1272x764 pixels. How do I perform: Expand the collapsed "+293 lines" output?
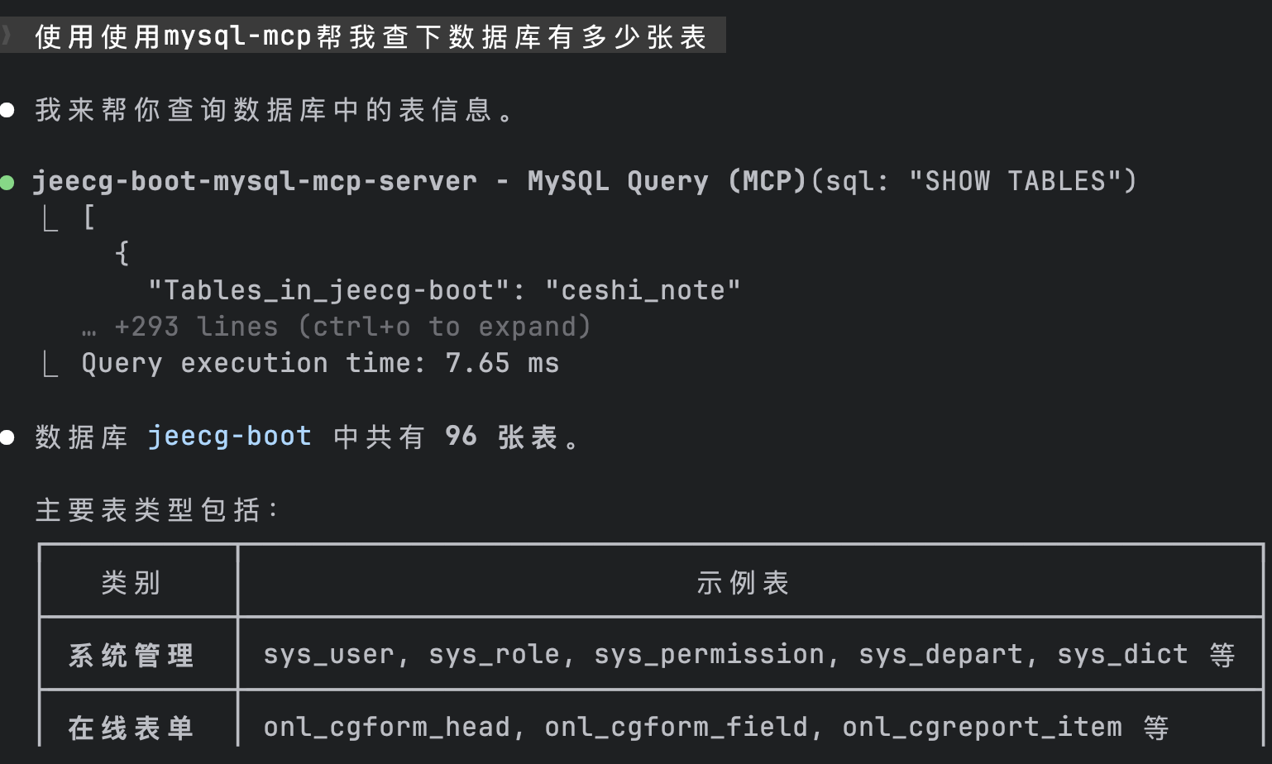tap(352, 327)
